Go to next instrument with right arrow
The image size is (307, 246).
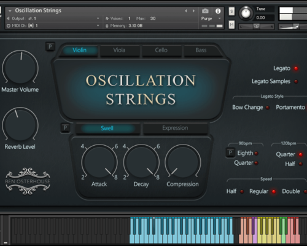click(193, 11)
